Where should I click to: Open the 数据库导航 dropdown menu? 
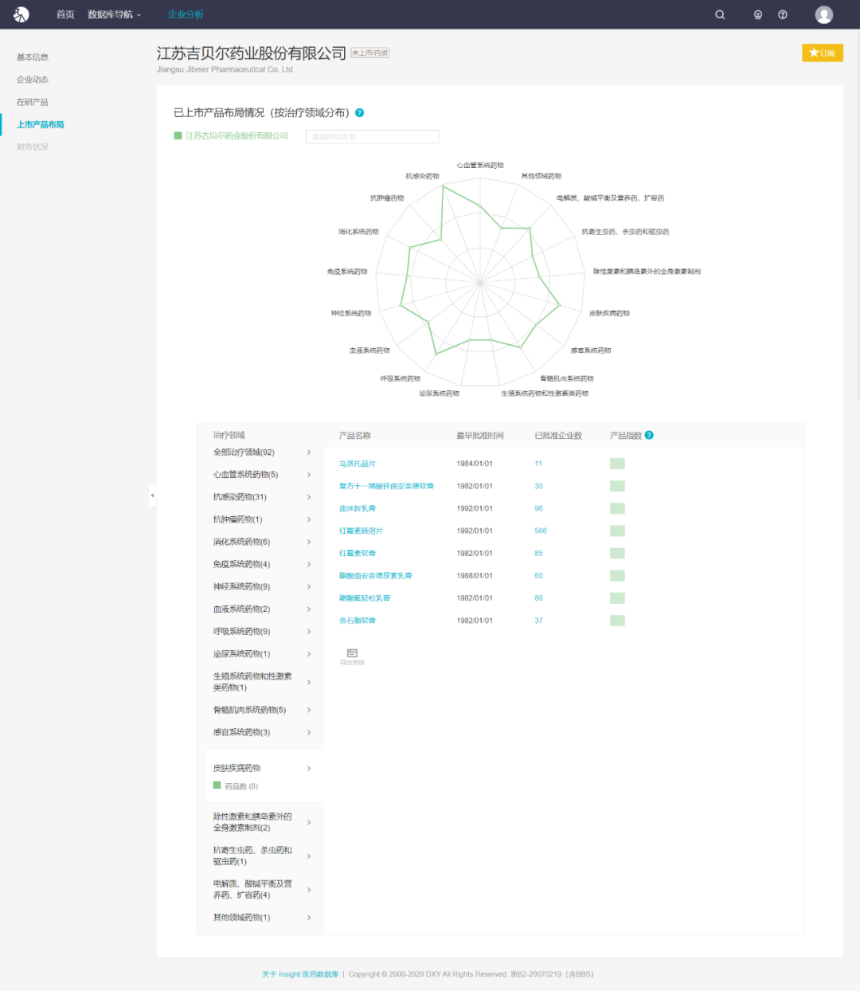114,14
